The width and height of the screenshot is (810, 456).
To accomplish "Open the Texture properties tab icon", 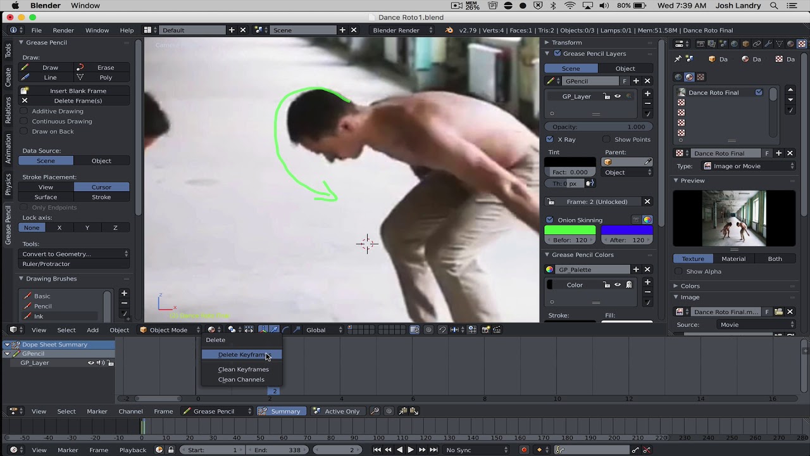I will pyautogui.click(x=802, y=44).
